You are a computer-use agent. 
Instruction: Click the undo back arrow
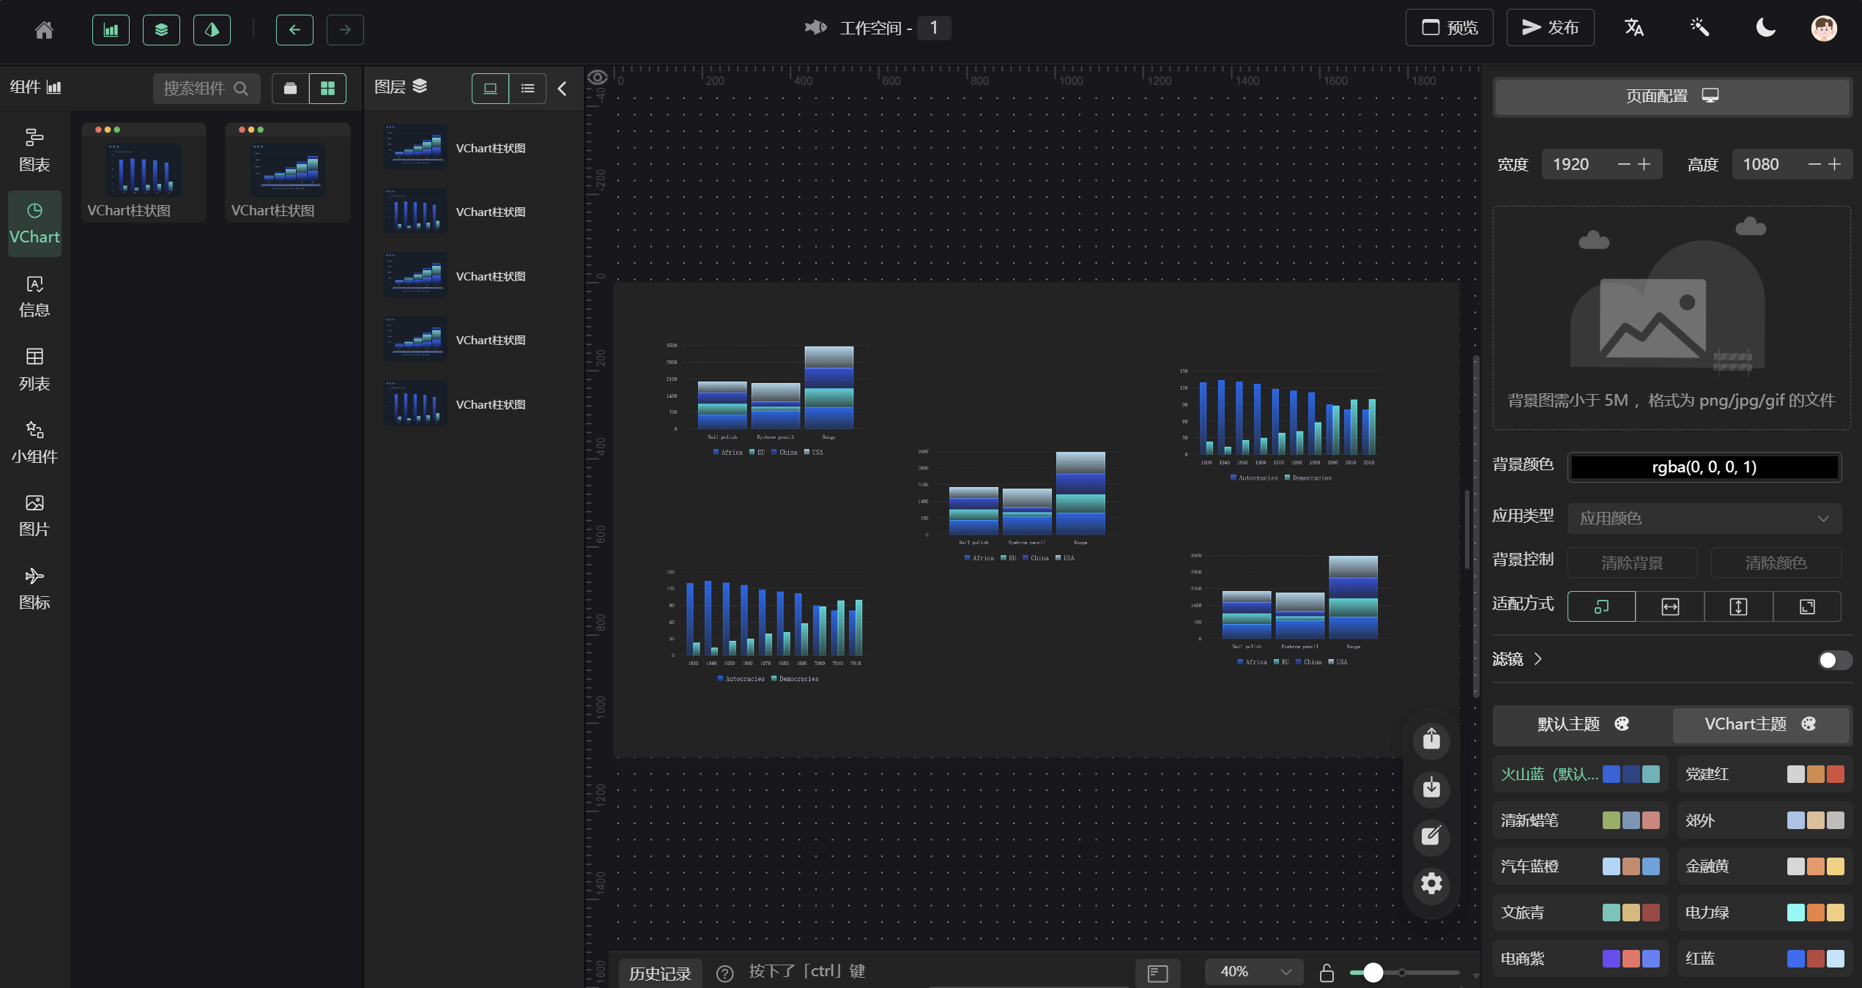tap(294, 29)
